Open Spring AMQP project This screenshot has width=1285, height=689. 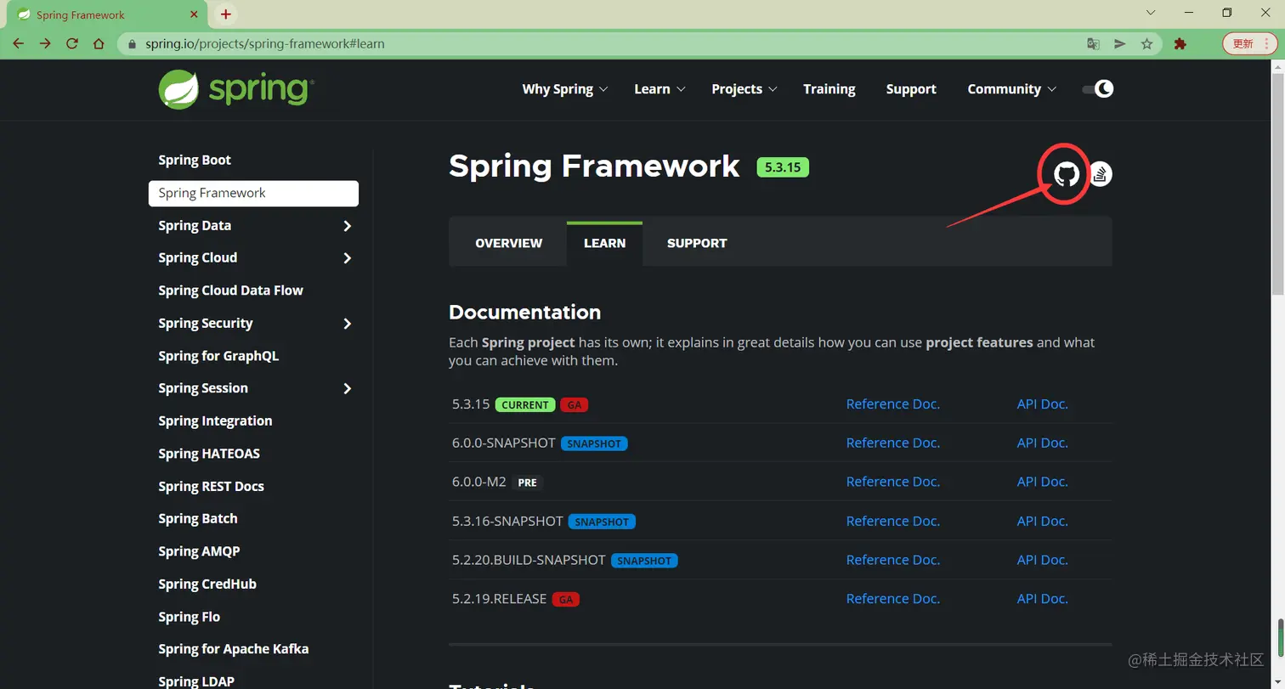[199, 551]
